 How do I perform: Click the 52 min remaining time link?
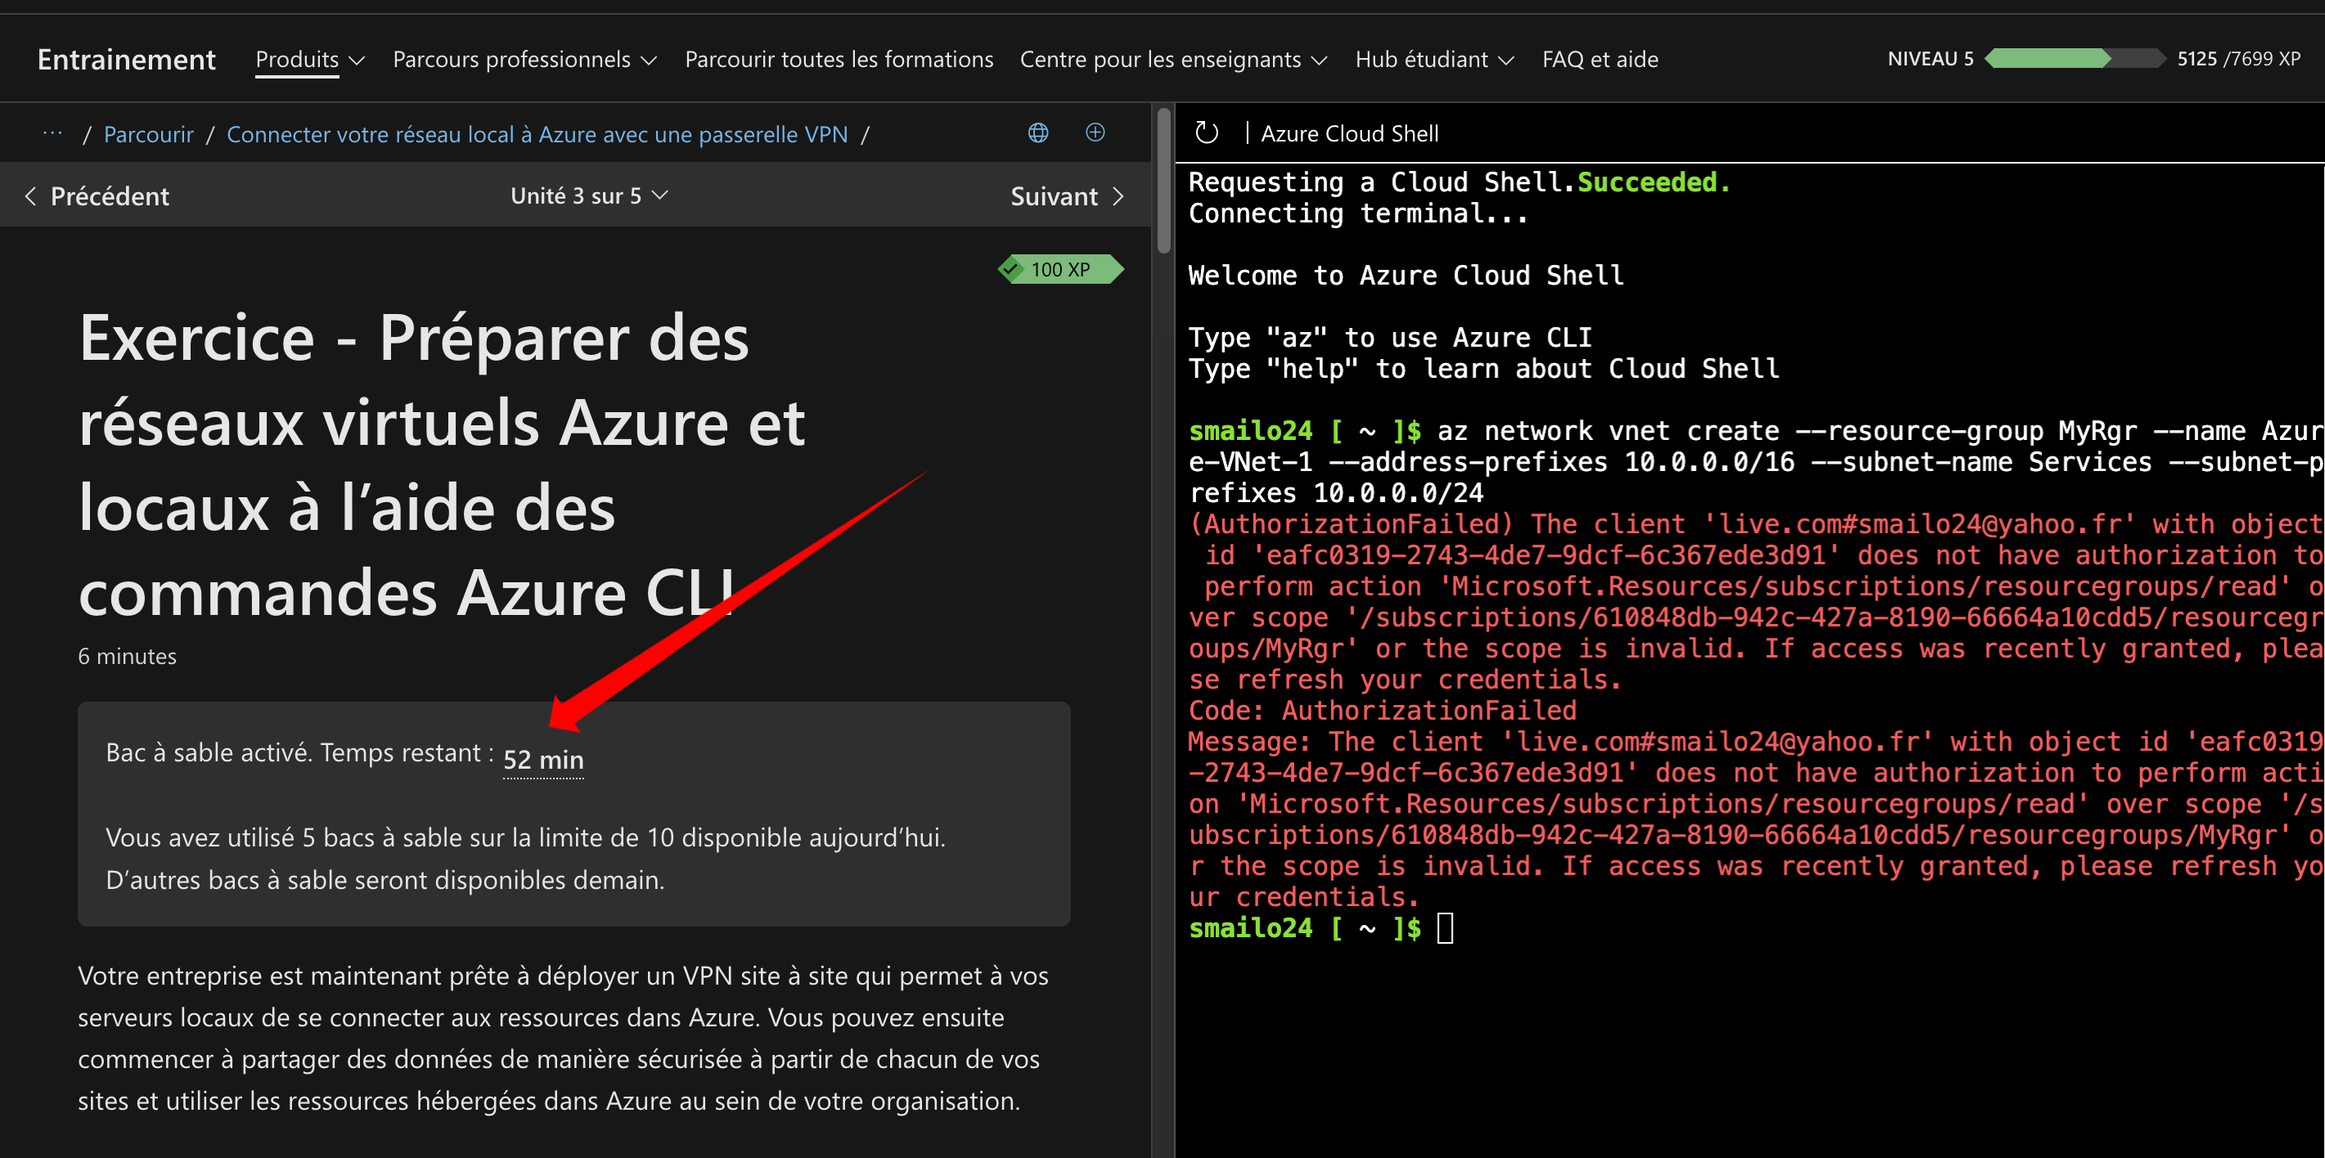click(542, 759)
